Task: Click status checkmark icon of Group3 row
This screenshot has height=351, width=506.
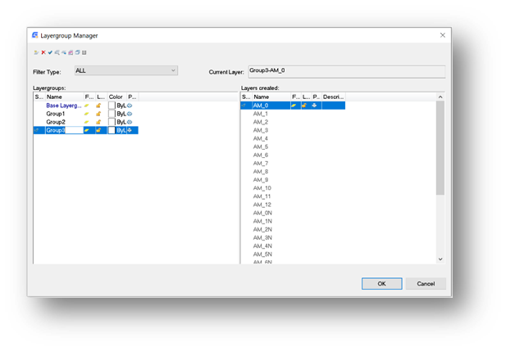Action: [36, 130]
